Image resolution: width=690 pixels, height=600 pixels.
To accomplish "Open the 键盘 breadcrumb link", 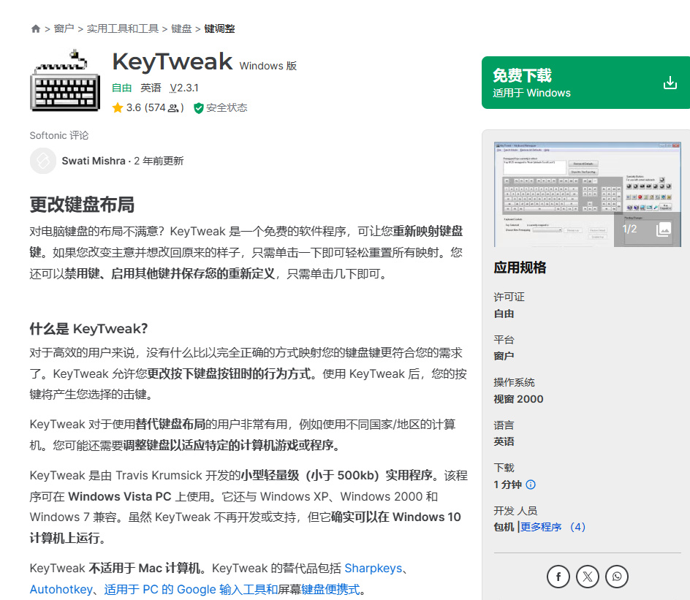I will pos(181,29).
